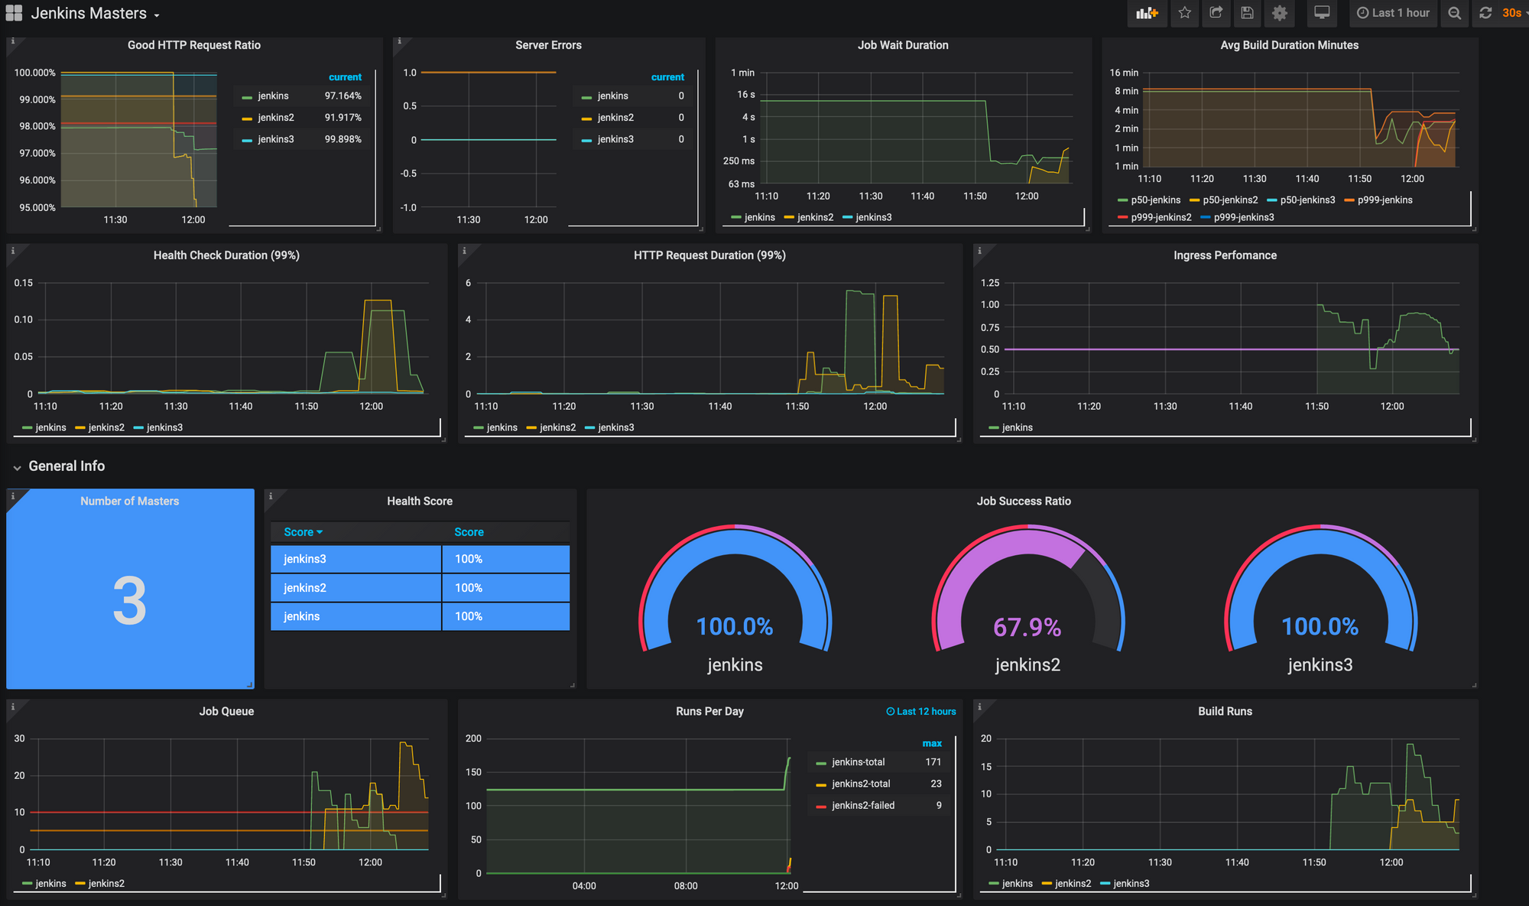Expand the General Info section
This screenshot has height=906, width=1529.
[x=14, y=466]
